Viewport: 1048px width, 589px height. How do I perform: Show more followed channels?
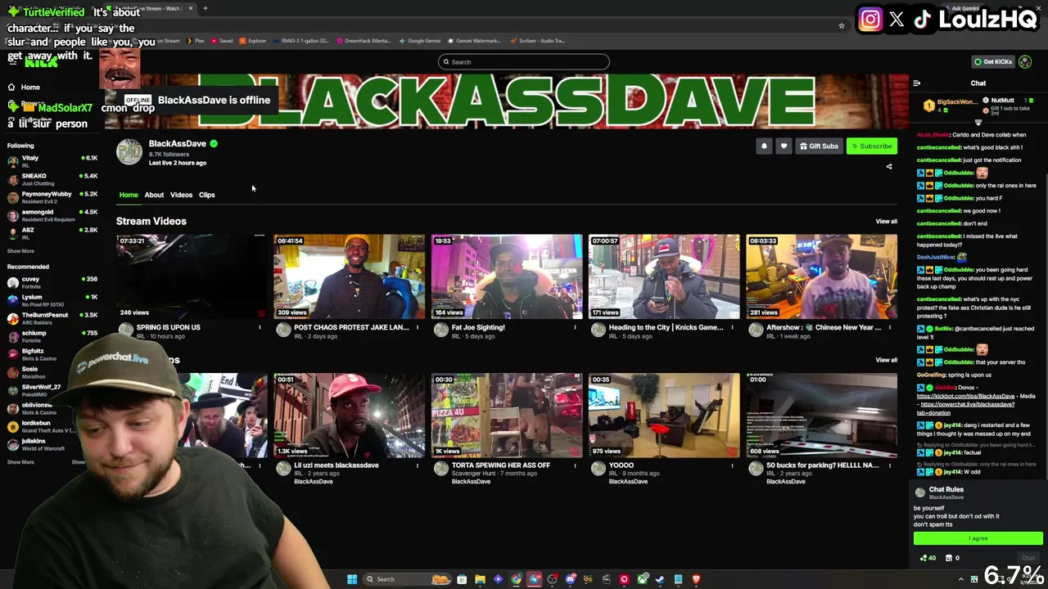click(x=20, y=251)
